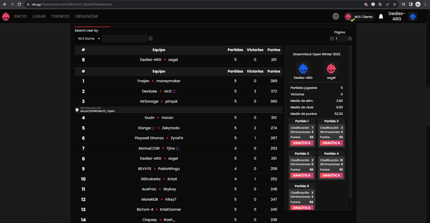Open ANALÍTICA for Partido 3
Image resolution: width=430 pixels, height=223 pixels.
tap(302, 175)
